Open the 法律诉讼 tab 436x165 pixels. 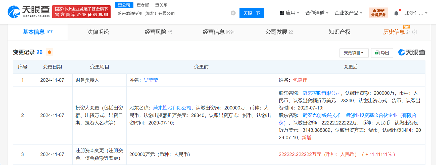tap(98, 32)
